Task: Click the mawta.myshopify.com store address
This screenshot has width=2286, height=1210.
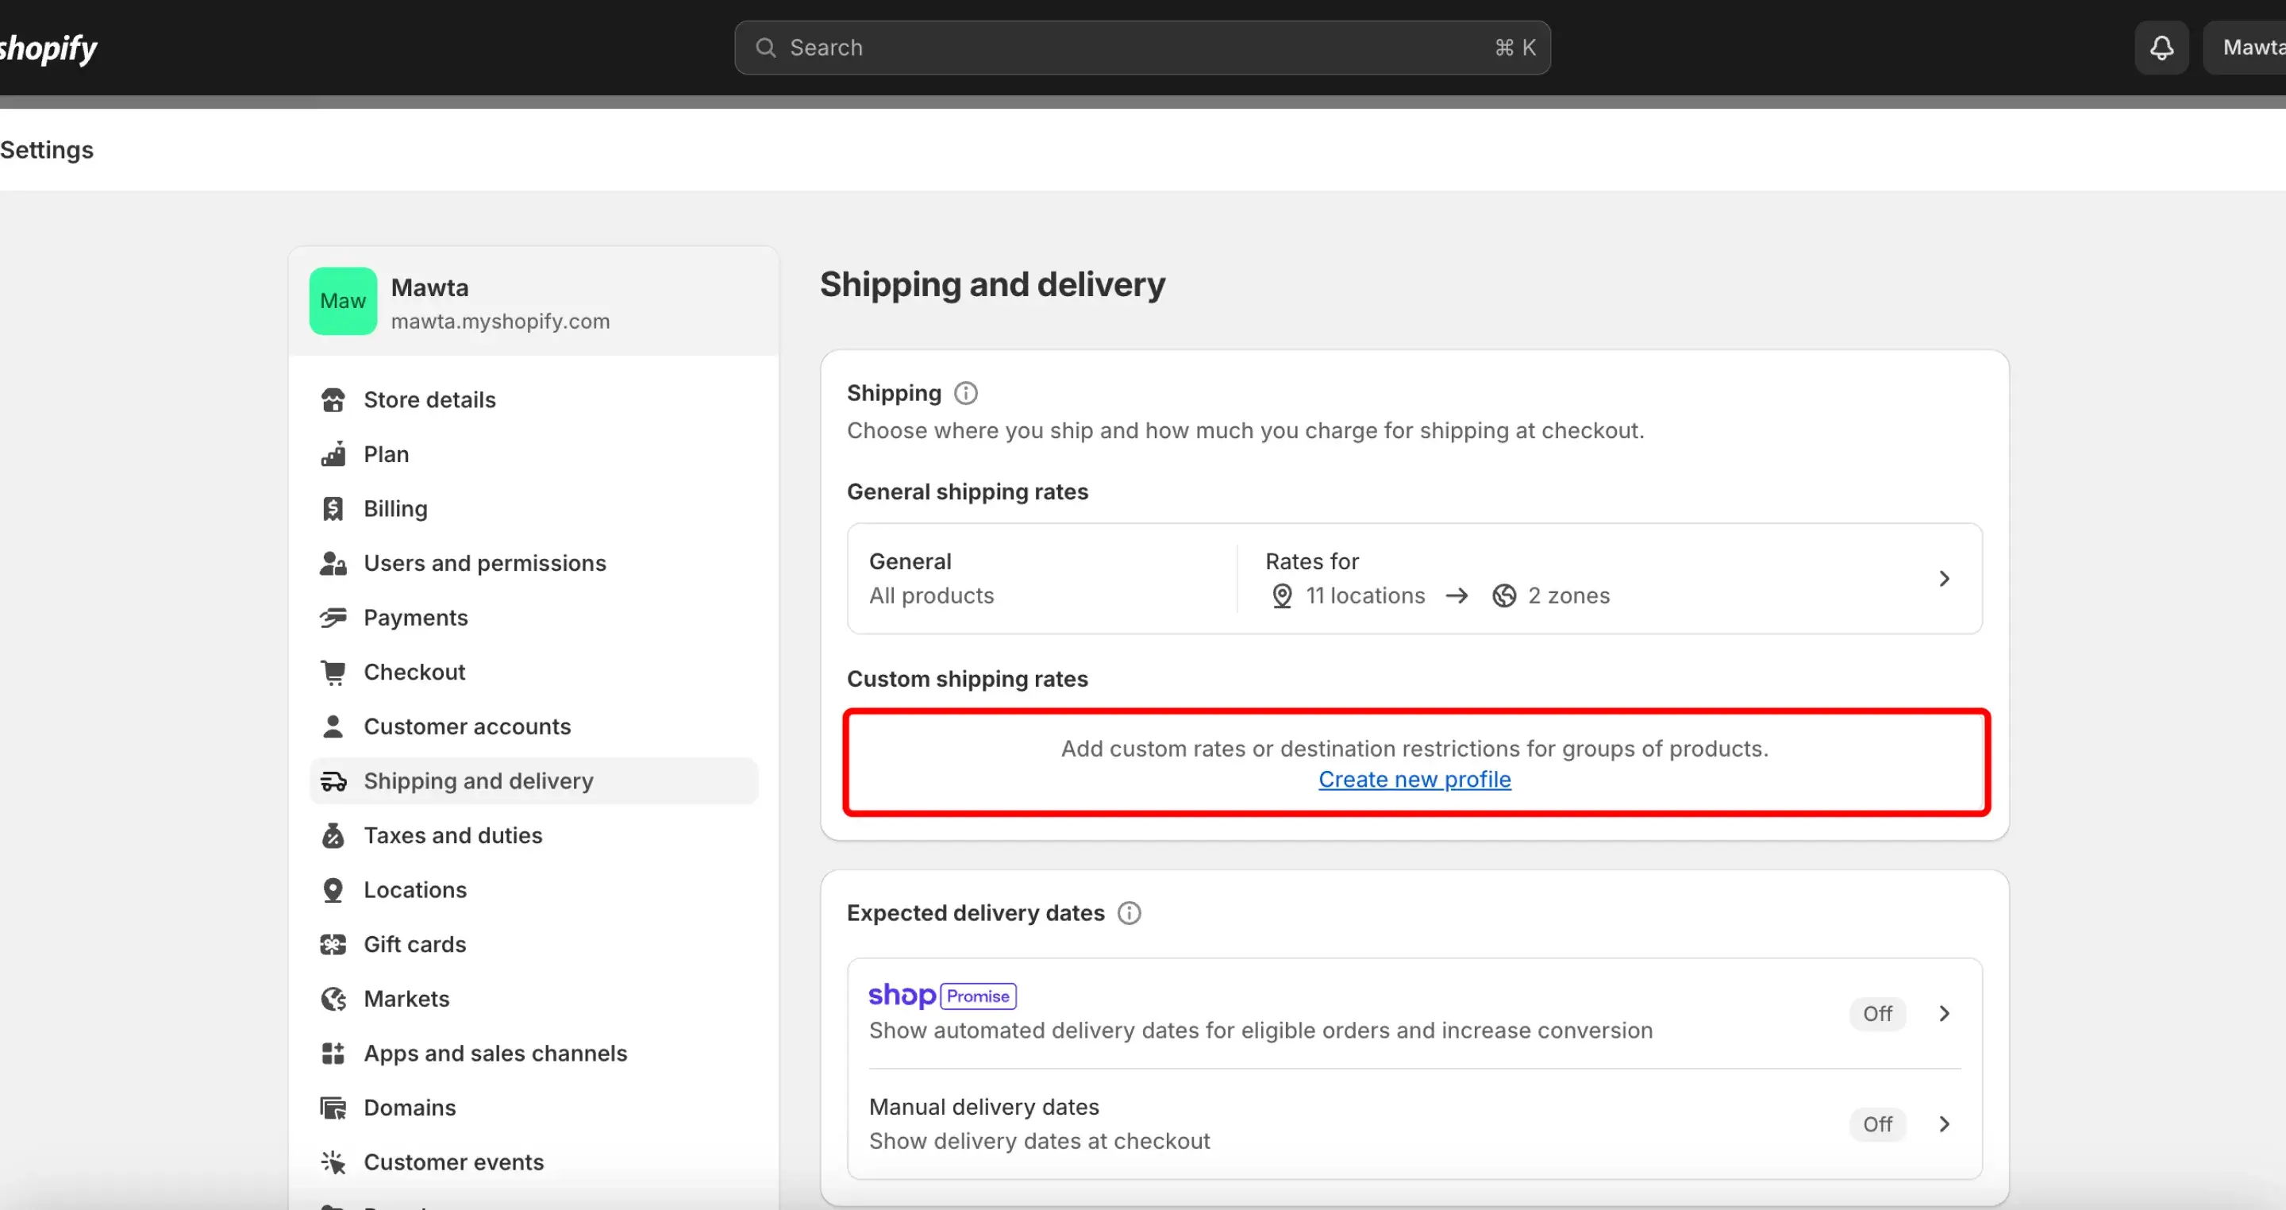Action: (x=501, y=322)
